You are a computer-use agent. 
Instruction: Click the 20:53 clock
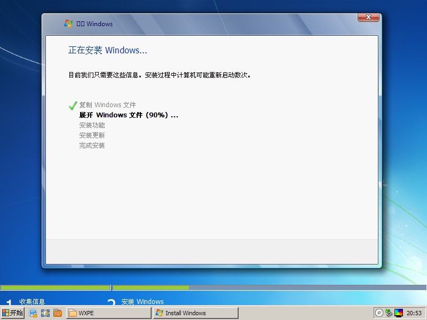(x=414, y=313)
